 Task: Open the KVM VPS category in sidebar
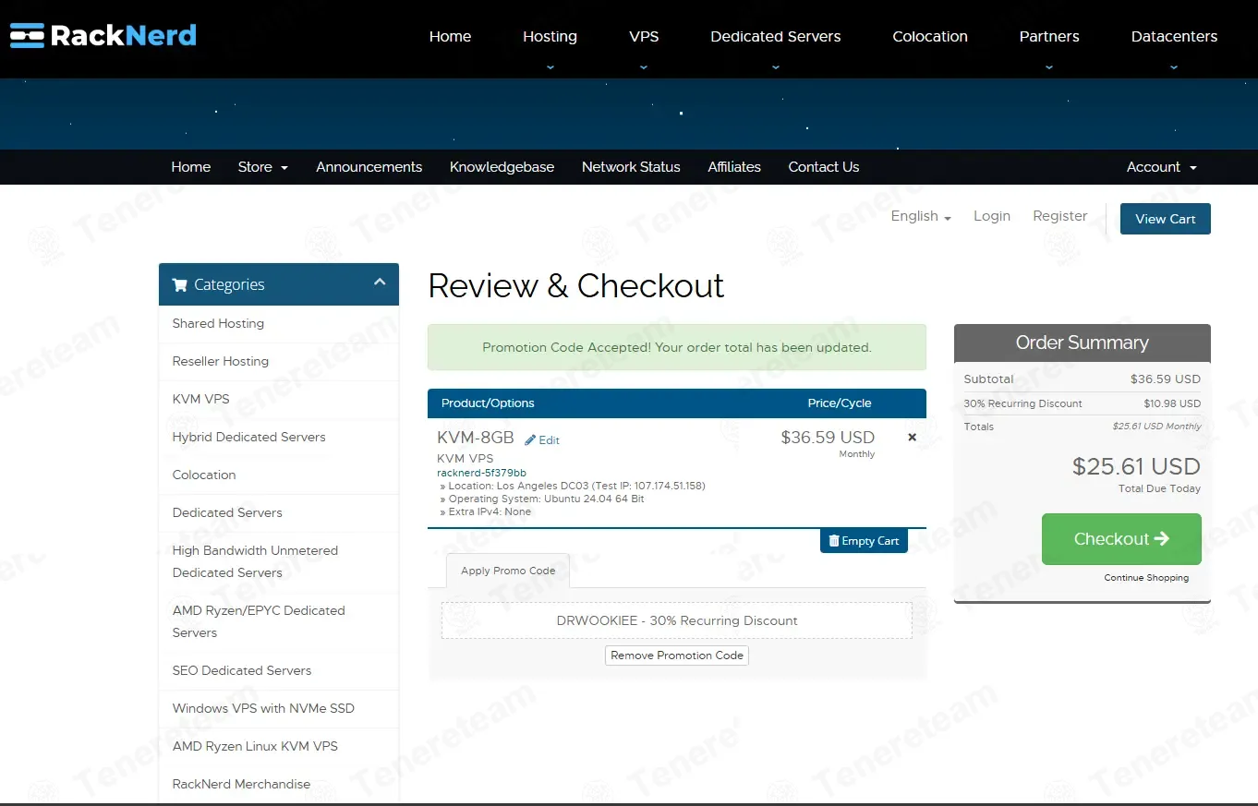coord(279,400)
